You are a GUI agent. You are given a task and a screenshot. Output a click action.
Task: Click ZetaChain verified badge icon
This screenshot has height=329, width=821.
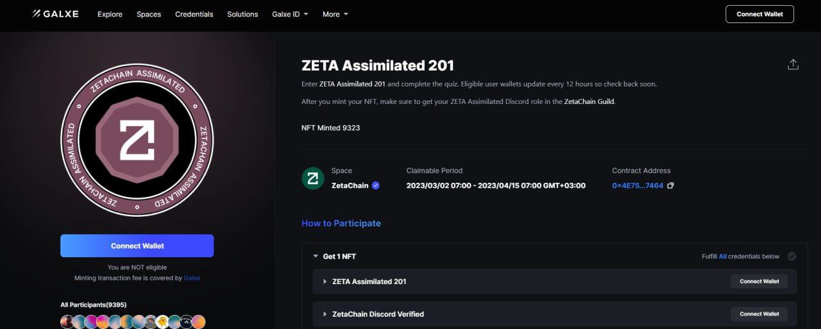point(376,186)
